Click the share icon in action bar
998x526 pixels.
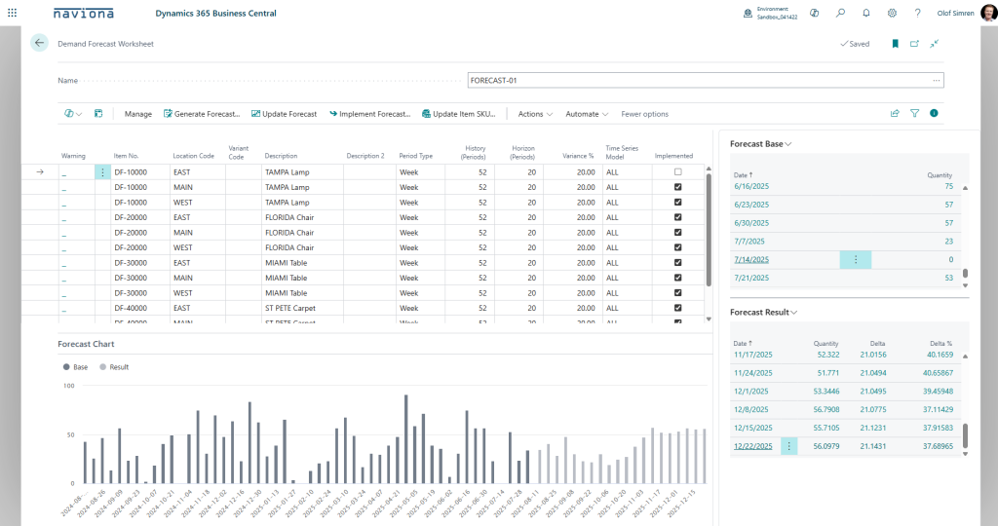point(895,114)
